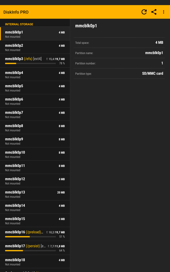Select partition mmcblk0p11
This screenshot has height=272, width=170.
click(x=35, y=167)
